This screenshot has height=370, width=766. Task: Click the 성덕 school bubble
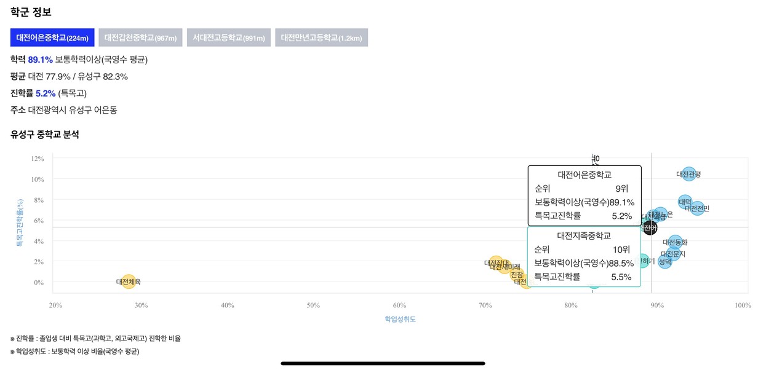(x=665, y=262)
